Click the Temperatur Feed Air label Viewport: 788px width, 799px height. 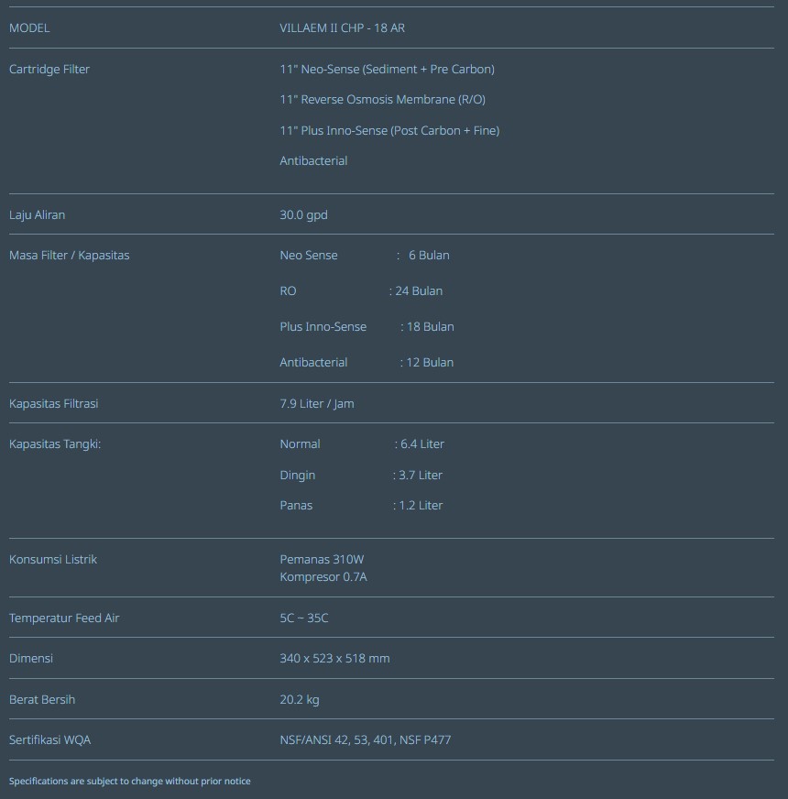point(64,618)
